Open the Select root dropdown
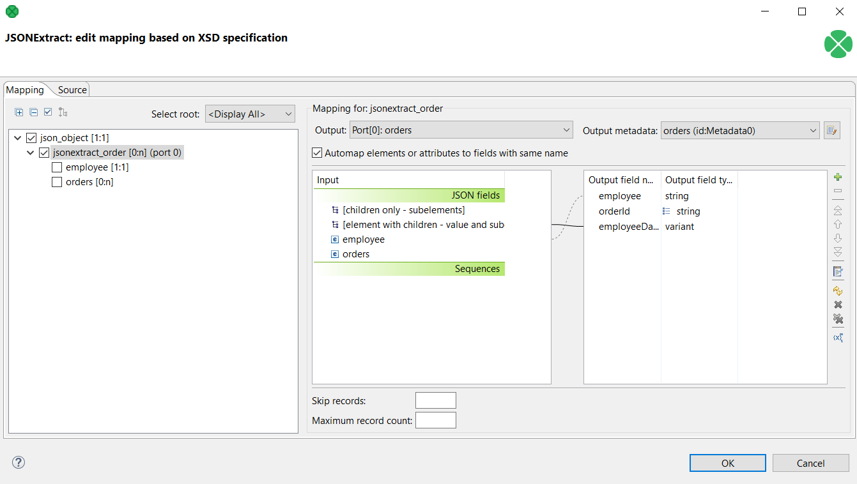Viewport: 857px width, 484px height. click(x=249, y=114)
